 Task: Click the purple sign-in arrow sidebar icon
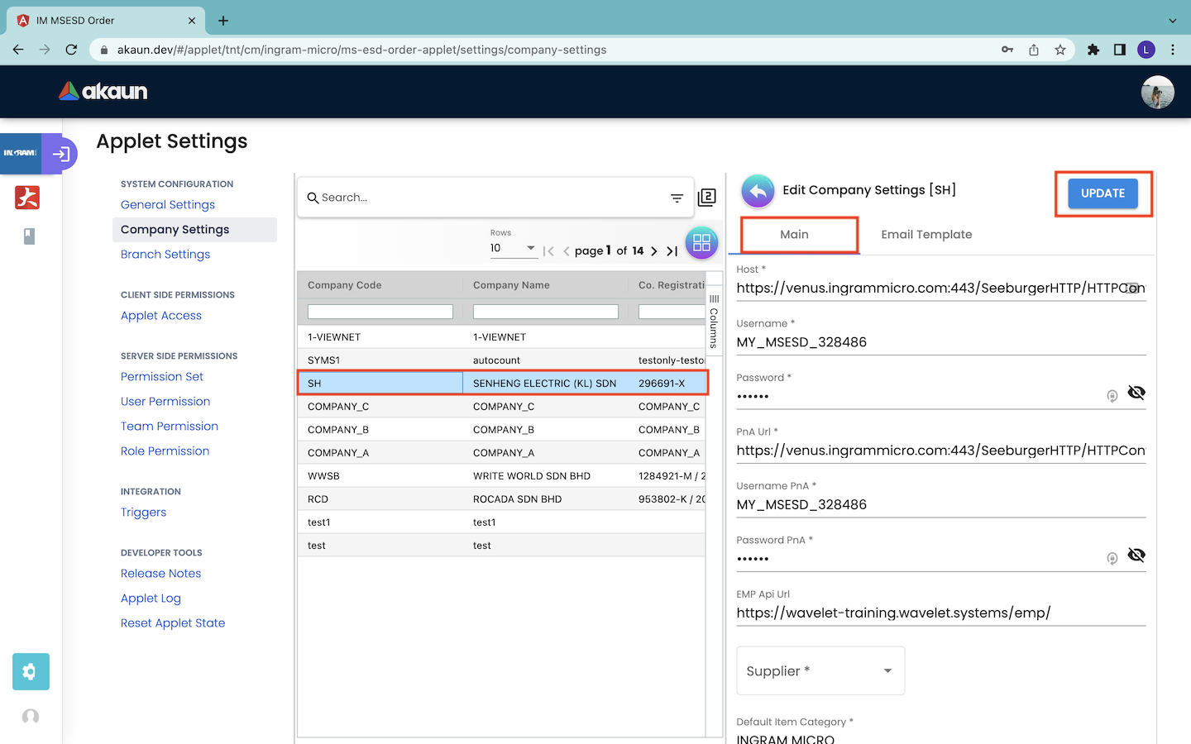(60, 154)
